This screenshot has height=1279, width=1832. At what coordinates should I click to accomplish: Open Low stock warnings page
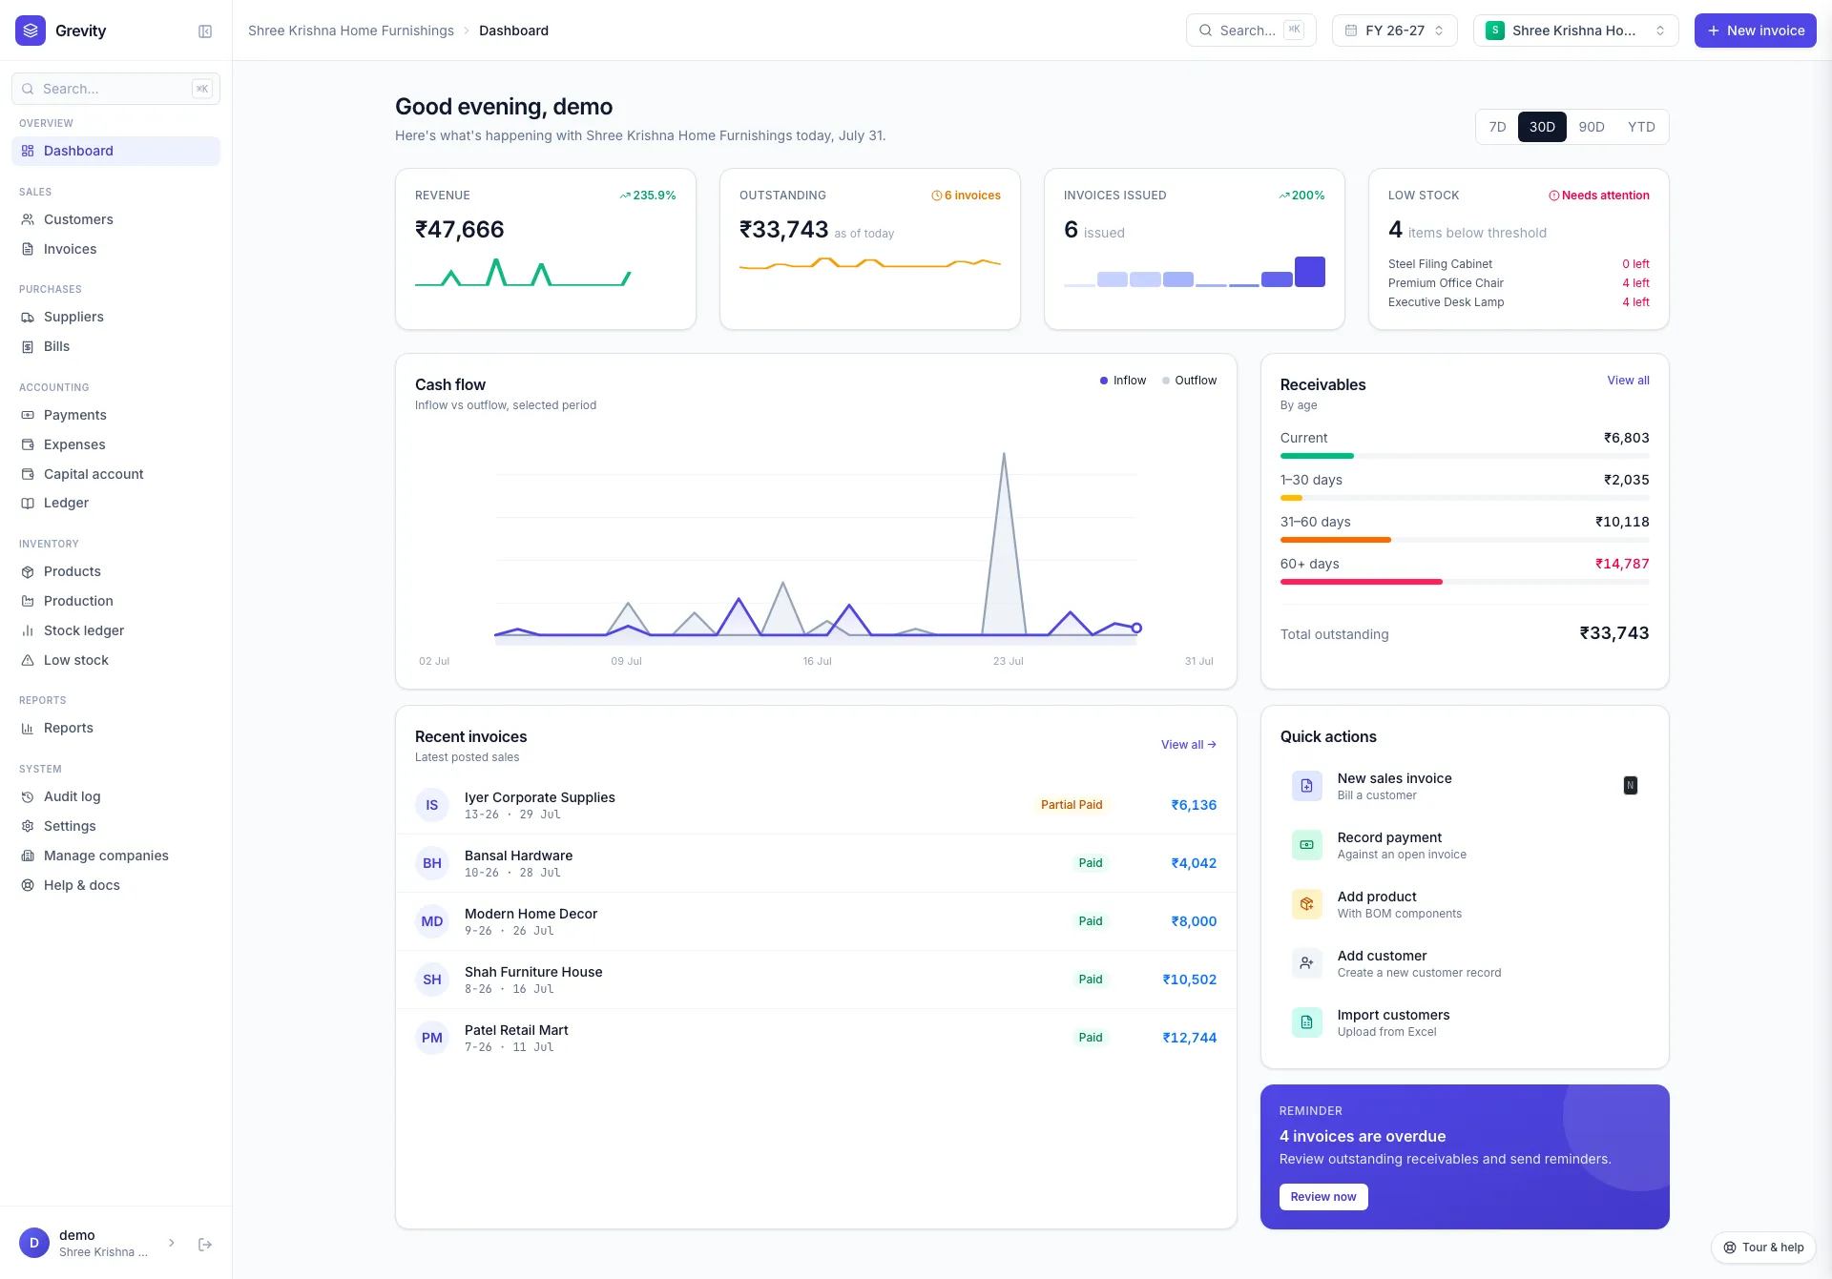[x=115, y=660]
